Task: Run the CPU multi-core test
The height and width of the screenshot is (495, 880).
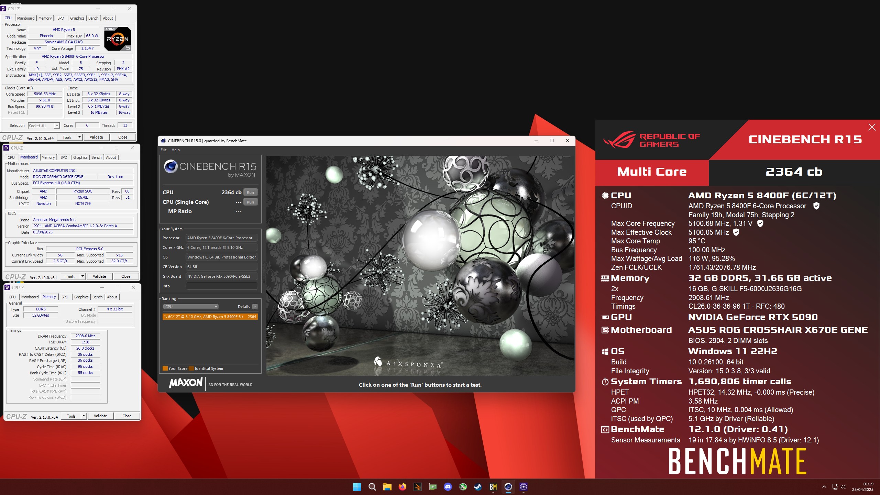Action: tap(250, 192)
